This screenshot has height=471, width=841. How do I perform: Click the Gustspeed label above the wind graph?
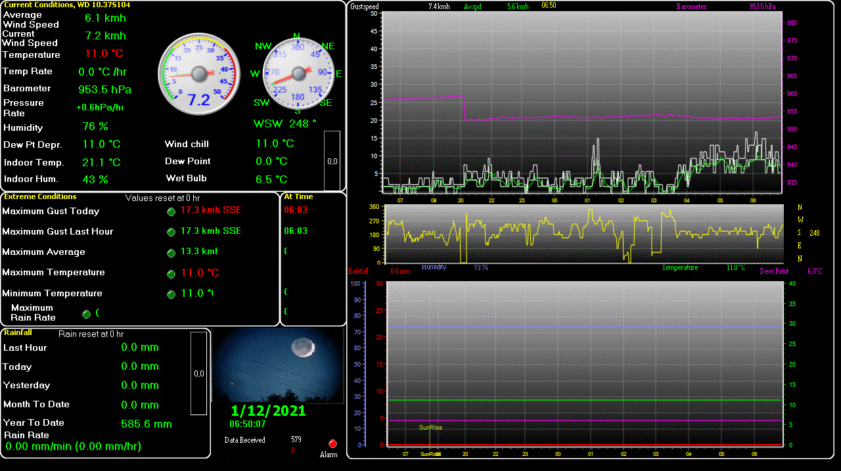coord(365,7)
